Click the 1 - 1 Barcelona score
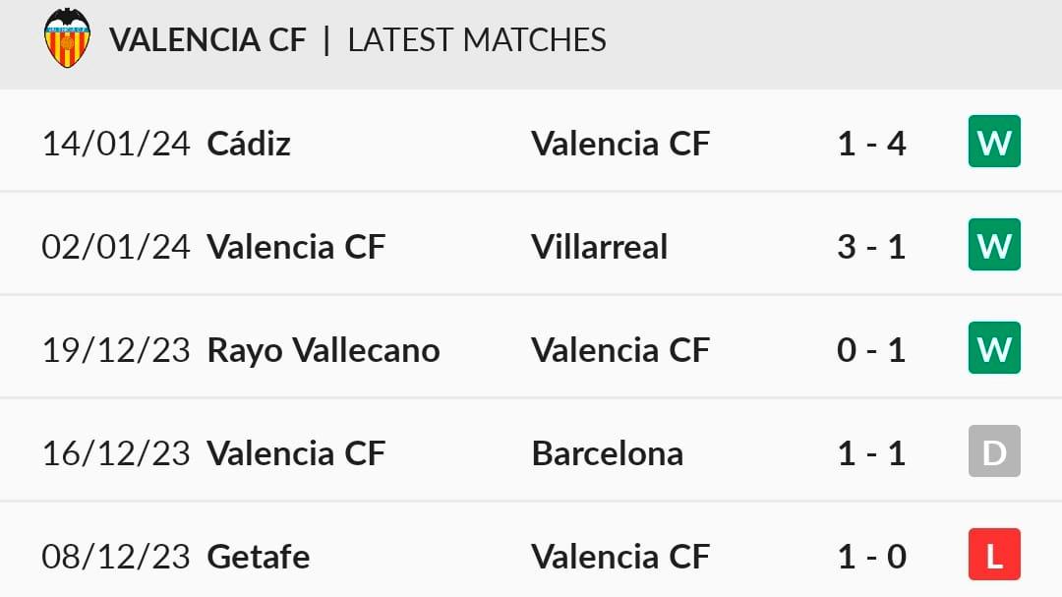The image size is (1062, 597). click(x=871, y=453)
